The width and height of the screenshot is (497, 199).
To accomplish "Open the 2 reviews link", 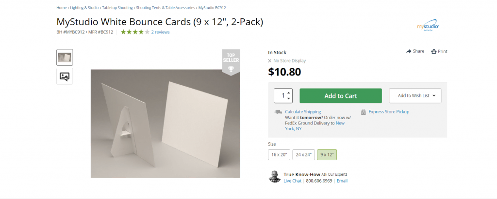I will click(160, 32).
